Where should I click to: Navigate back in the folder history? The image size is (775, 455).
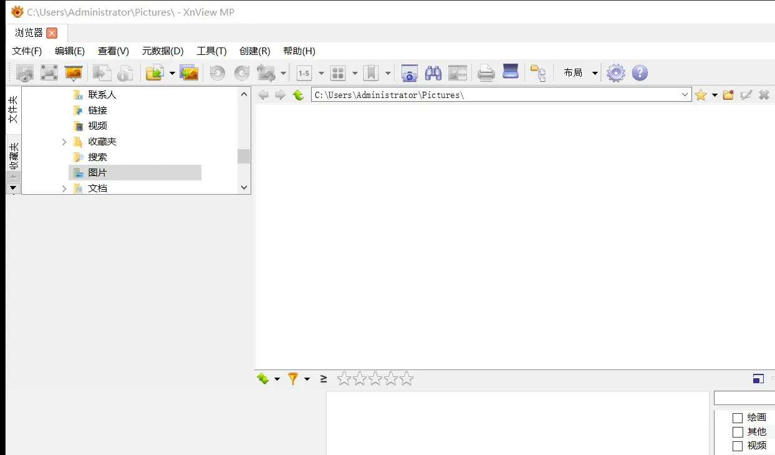(264, 95)
